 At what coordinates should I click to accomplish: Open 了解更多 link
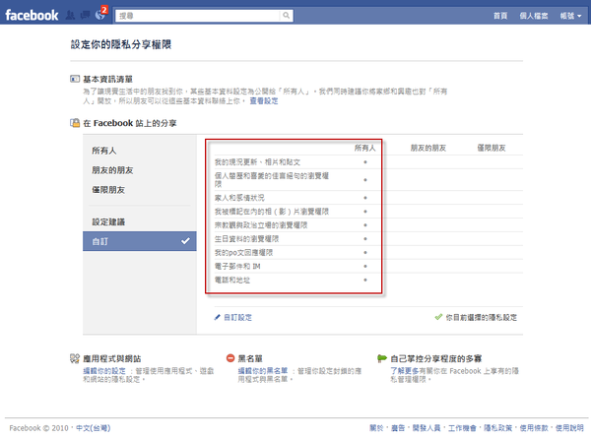(x=405, y=371)
